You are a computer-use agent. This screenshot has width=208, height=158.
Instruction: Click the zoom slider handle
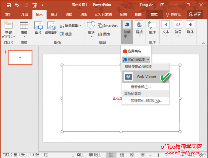(x=158, y=155)
